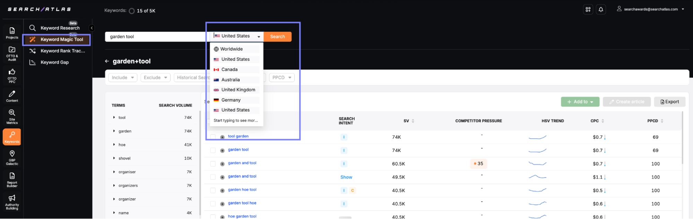The width and height of the screenshot is (693, 219).
Task: Check the 'garden tool hoe' row checkbox
Action: click(x=213, y=204)
